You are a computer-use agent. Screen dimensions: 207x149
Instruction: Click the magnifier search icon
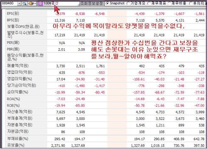[x=24, y=3]
